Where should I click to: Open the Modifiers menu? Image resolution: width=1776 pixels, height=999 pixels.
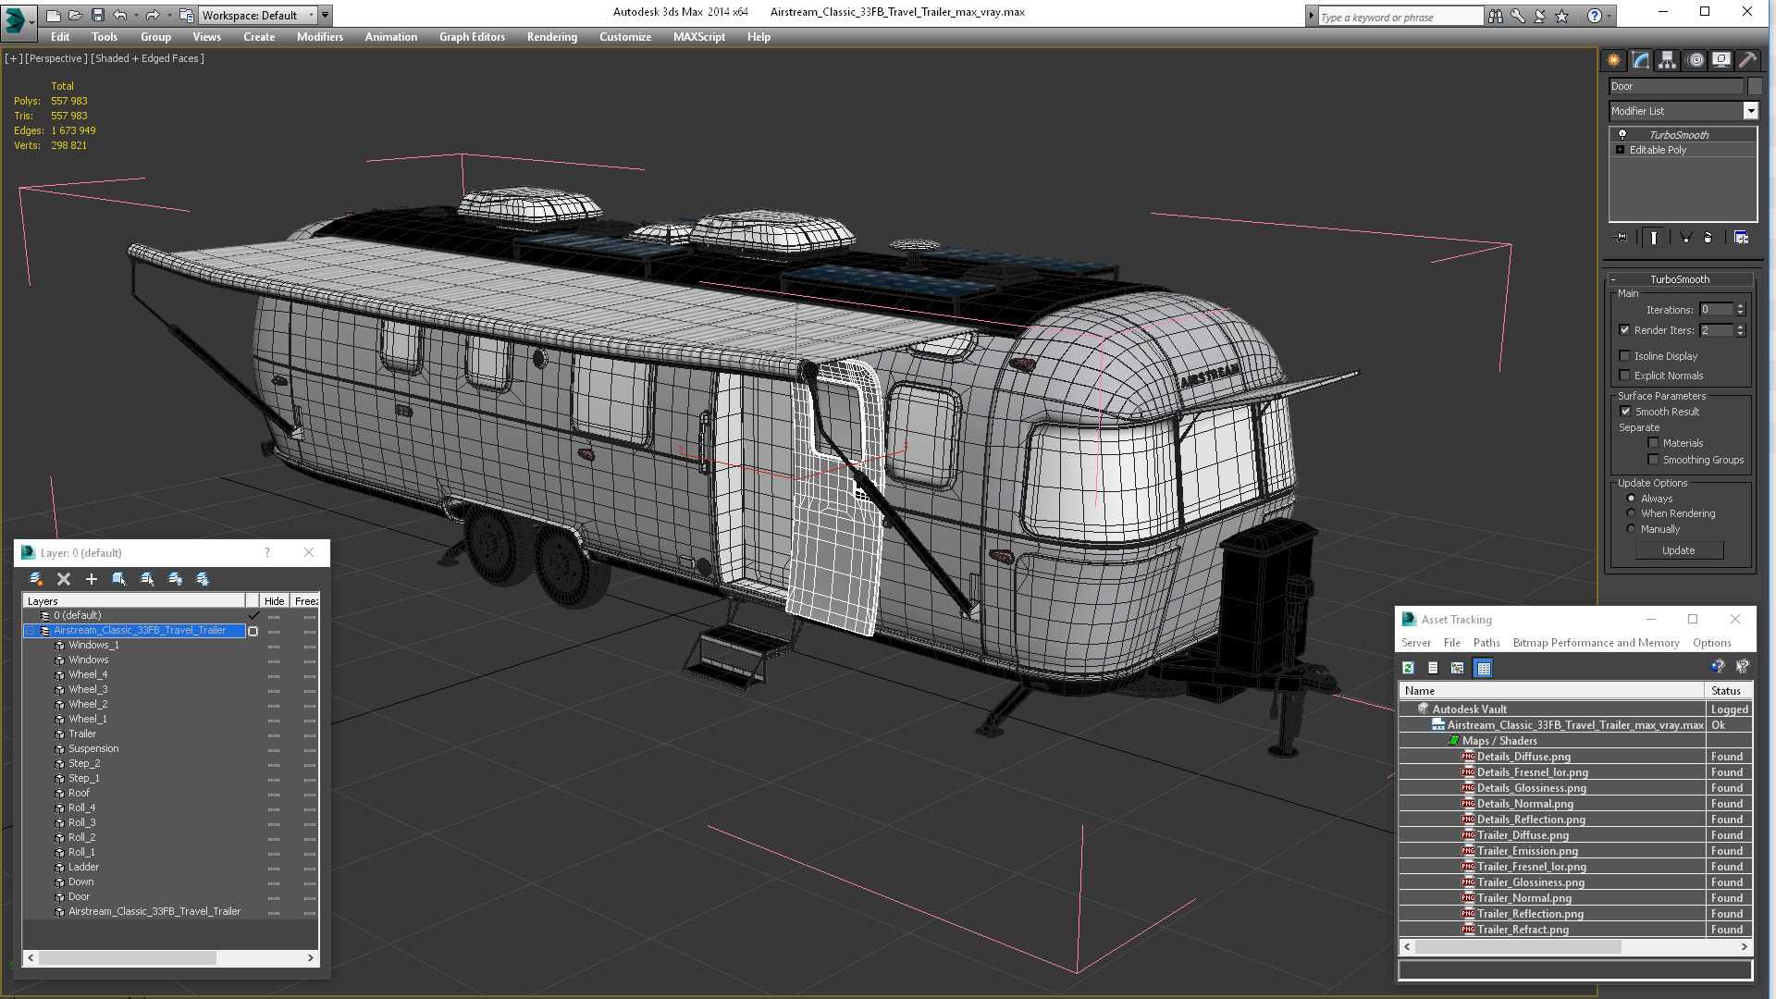(319, 37)
